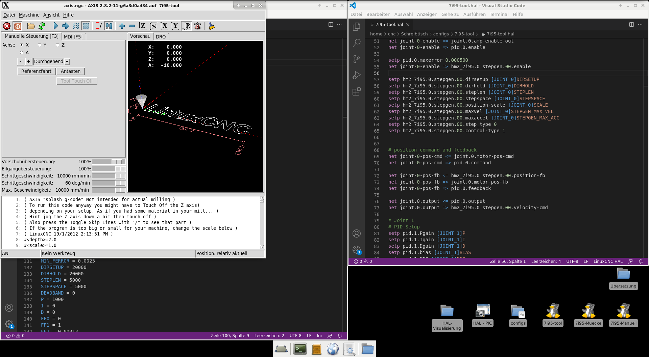Zoom in preview with plus icon
The image size is (649, 357).
click(122, 26)
